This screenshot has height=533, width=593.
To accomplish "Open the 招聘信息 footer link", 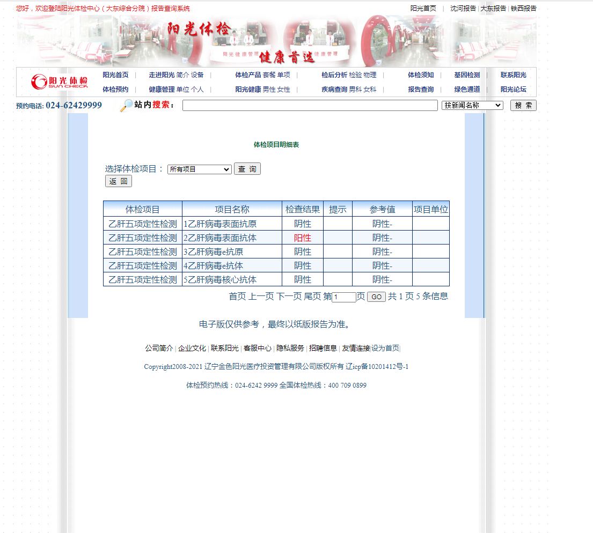I will tap(323, 348).
